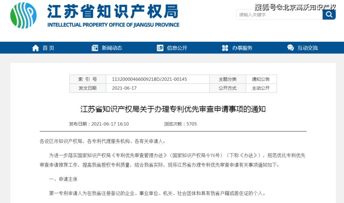The width and height of the screenshot is (344, 203).
Task: Click the 浏览次数 5705 view count
Action: (x=180, y=124)
